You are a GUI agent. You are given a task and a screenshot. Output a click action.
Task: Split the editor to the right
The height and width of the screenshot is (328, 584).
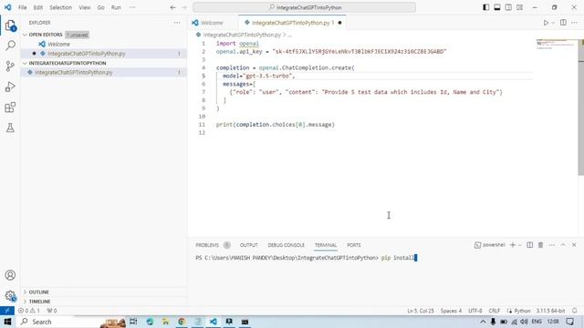(x=563, y=23)
